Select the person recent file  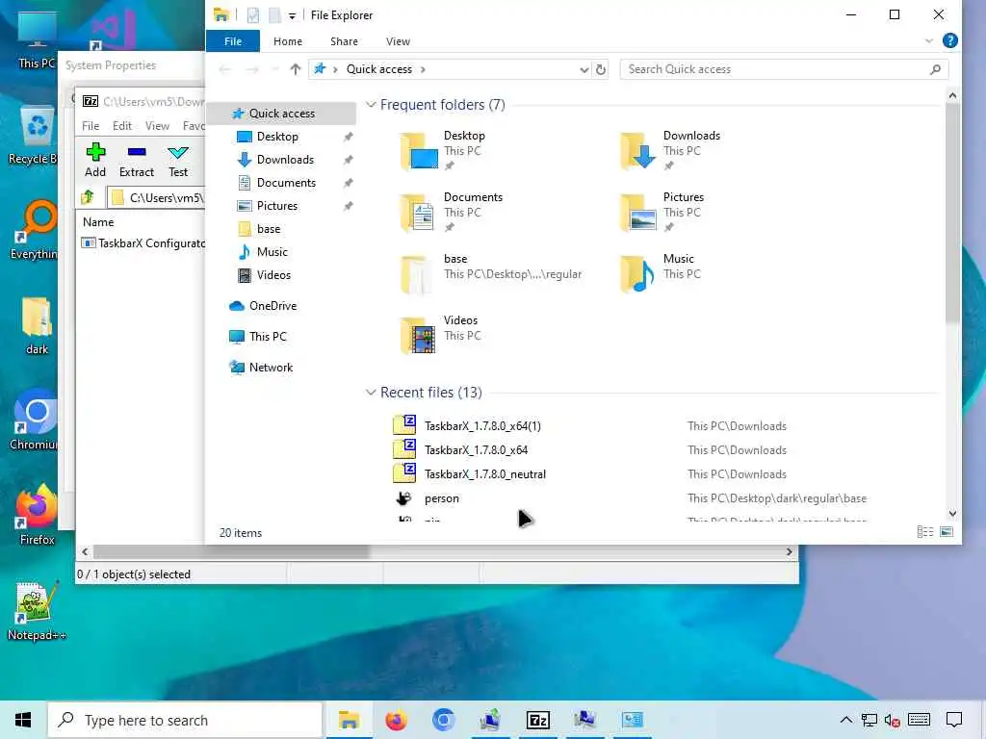click(441, 498)
